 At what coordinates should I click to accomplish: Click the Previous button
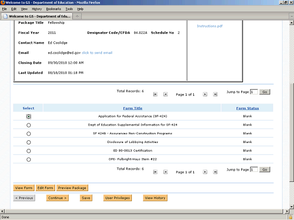(x=24, y=198)
